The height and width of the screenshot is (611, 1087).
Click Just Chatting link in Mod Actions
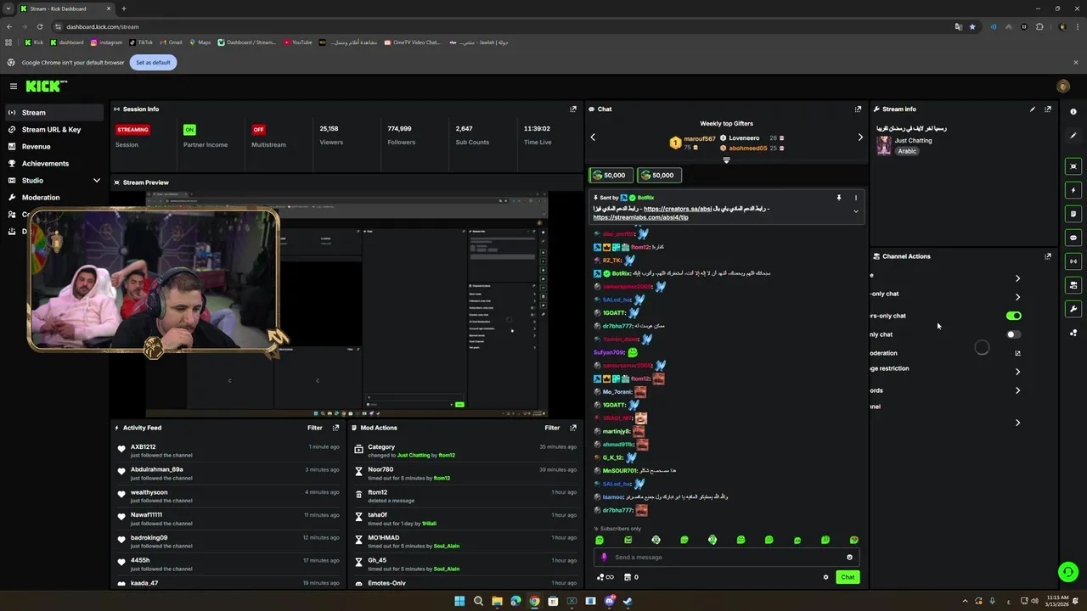(414, 456)
